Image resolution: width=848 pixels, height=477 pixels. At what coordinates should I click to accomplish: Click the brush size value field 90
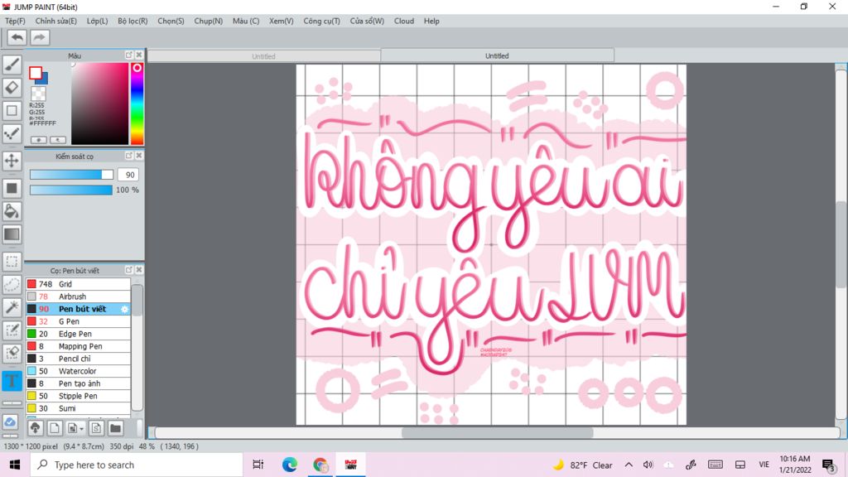pos(130,175)
